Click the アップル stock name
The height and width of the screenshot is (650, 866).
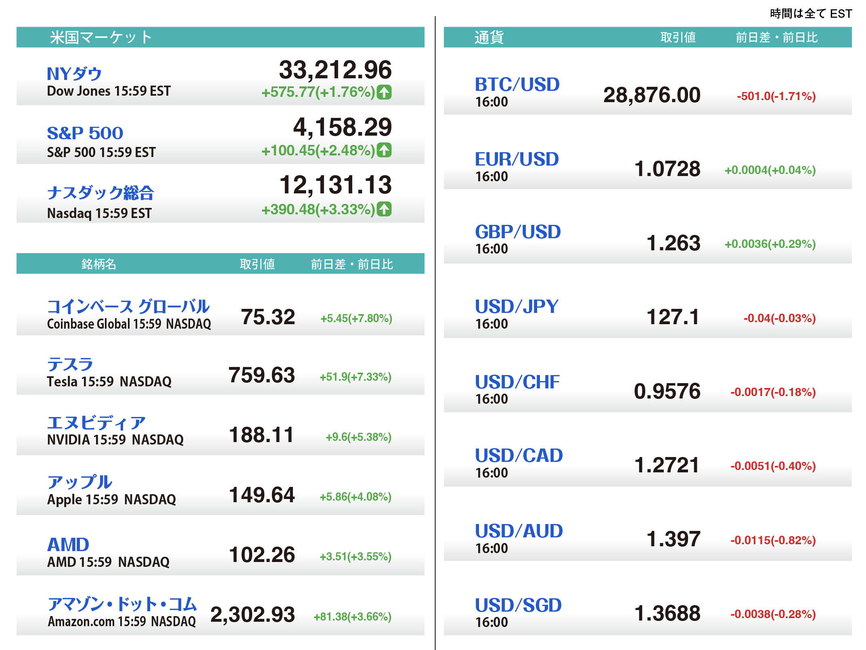pos(79,482)
